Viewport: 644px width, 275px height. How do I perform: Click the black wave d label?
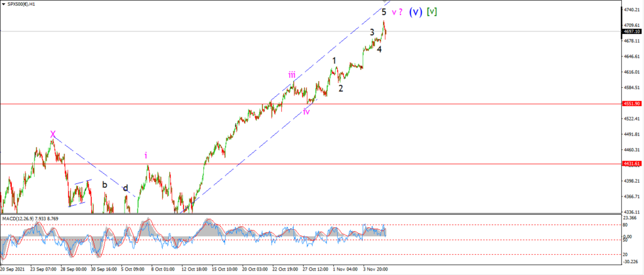coord(125,188)
